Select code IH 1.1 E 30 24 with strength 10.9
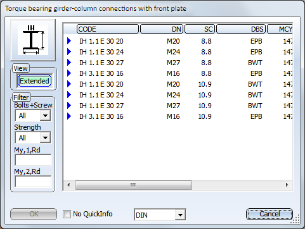 coord(101,95)
